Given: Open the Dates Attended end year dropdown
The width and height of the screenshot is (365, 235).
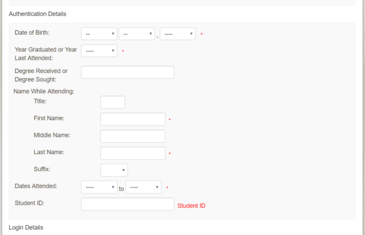Looking at the screenshot, I should [x=143, y=187].
